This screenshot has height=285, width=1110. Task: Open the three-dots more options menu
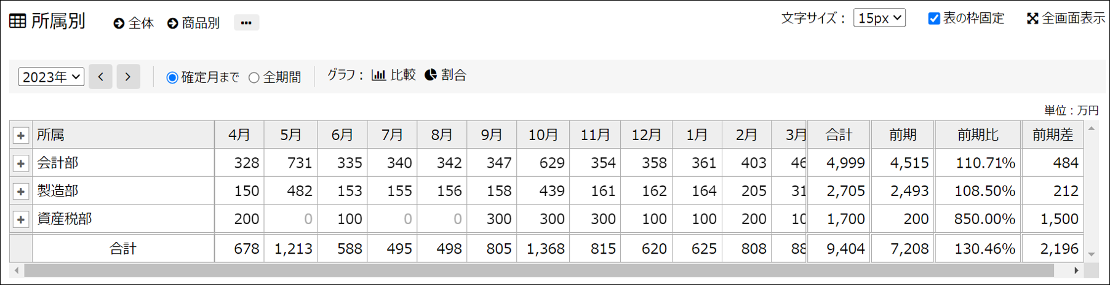(x=246, y=23)
